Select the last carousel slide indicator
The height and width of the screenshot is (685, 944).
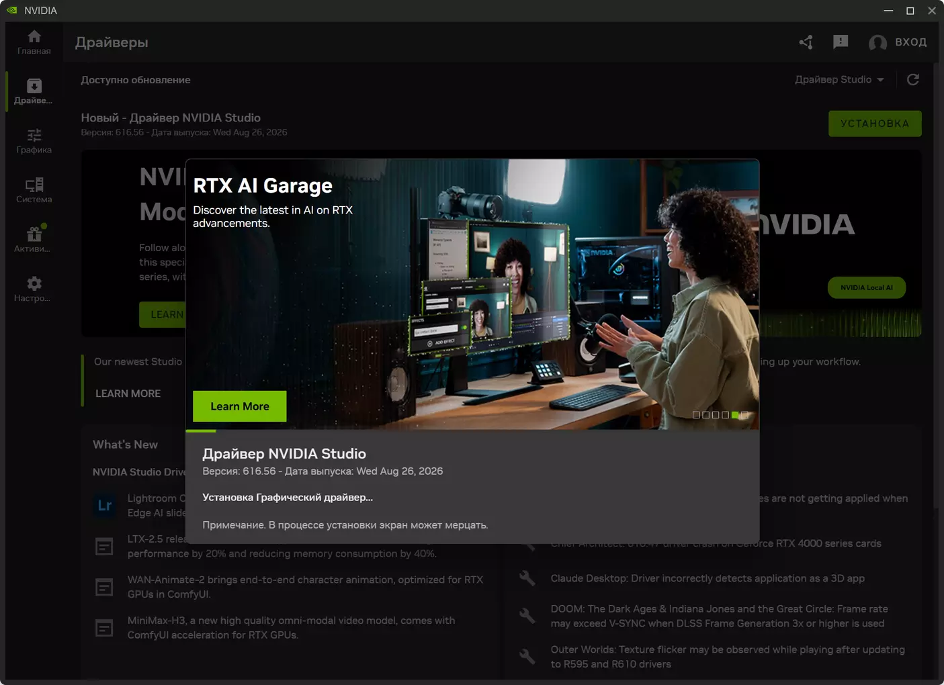click(744, 415)
